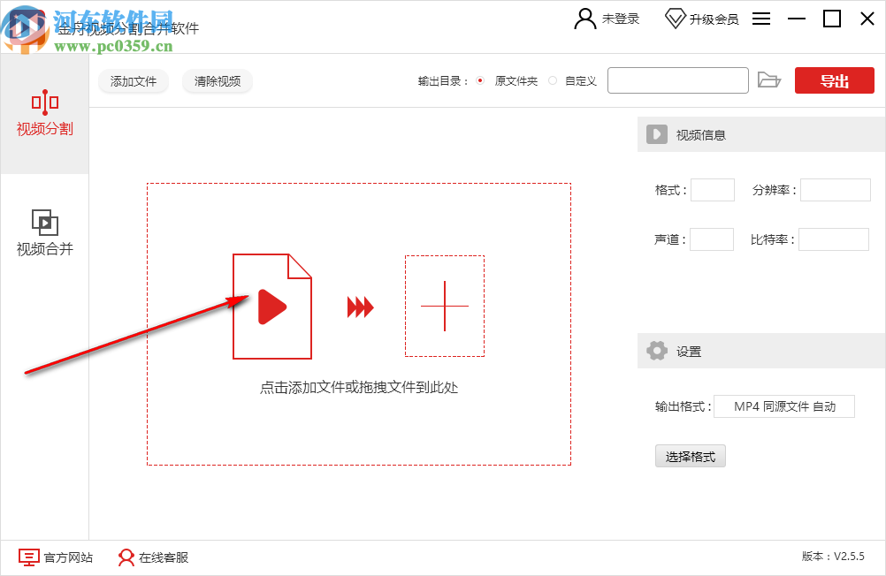This screenshot has height=576, width=886.
Task: Select the 视频合并 merge tool icon
Action: tap(43, 224)
